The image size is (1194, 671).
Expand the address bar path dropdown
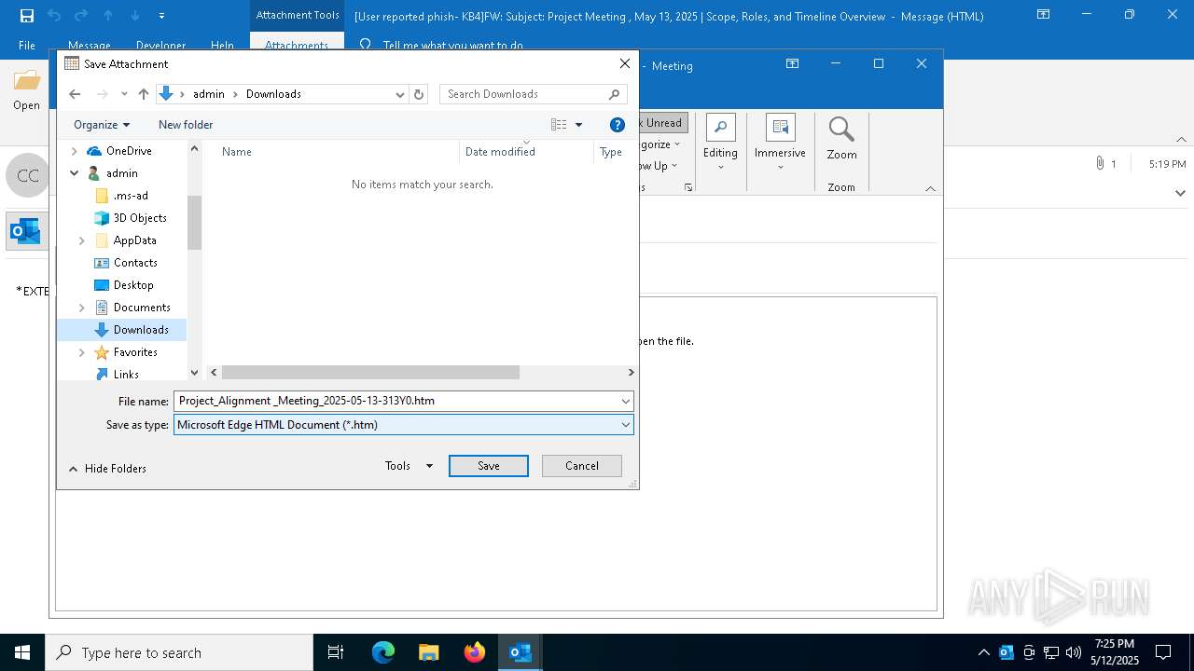[400, 94]
